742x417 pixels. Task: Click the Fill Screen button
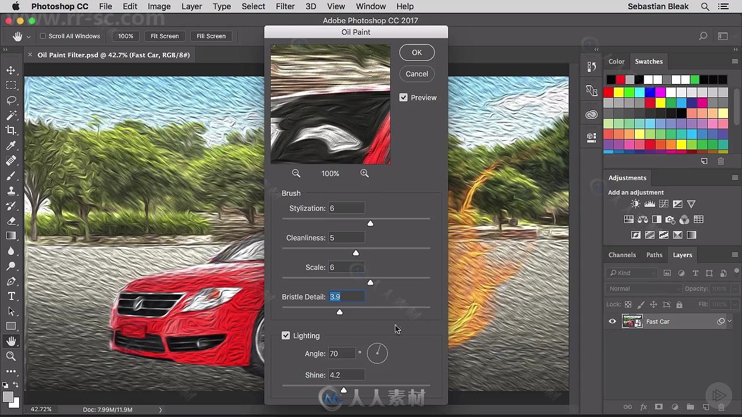click(x=211, y=36)
